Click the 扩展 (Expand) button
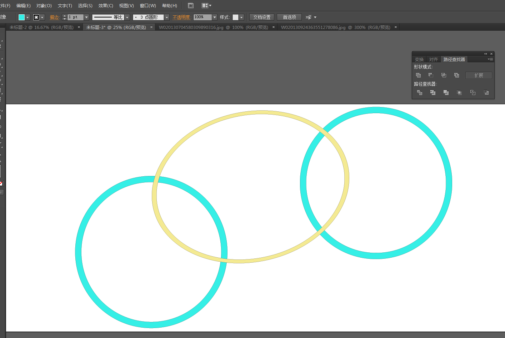The image size is (505, 338). (479, 75)
